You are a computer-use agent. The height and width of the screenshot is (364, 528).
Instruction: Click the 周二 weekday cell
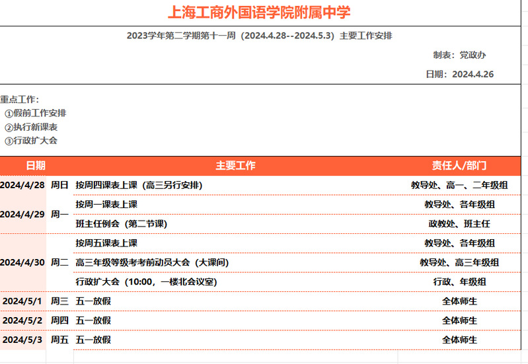(x=59, y=262)
